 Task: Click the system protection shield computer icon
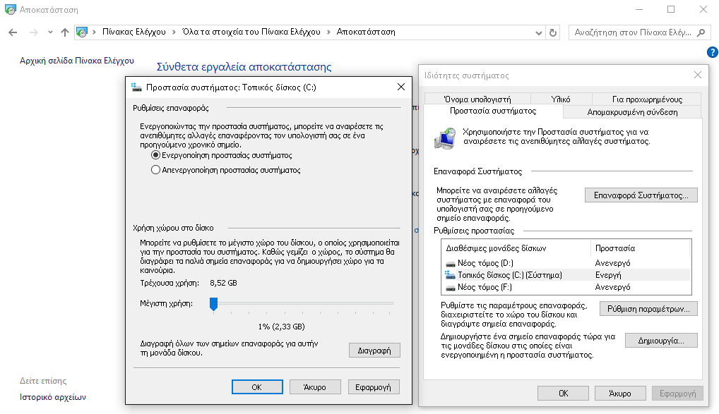(445, 138)
